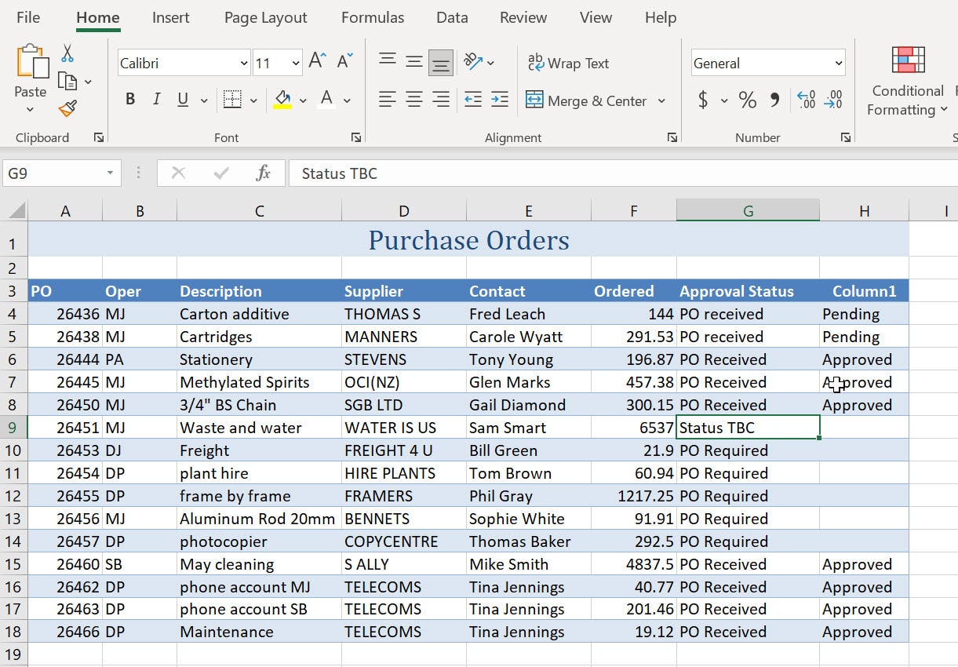Open the Review ribbon tab
The image size is (958, 667).
(x=523, y=17)
